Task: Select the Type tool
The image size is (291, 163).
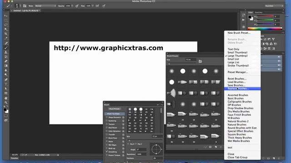Action: click(6, 84)
